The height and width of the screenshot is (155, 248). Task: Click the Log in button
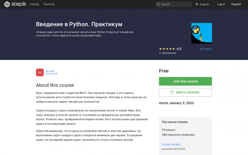pyautogui.click(x=221, y=4)
